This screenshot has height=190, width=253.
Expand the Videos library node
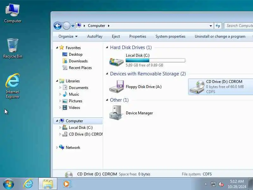[60, 107]
